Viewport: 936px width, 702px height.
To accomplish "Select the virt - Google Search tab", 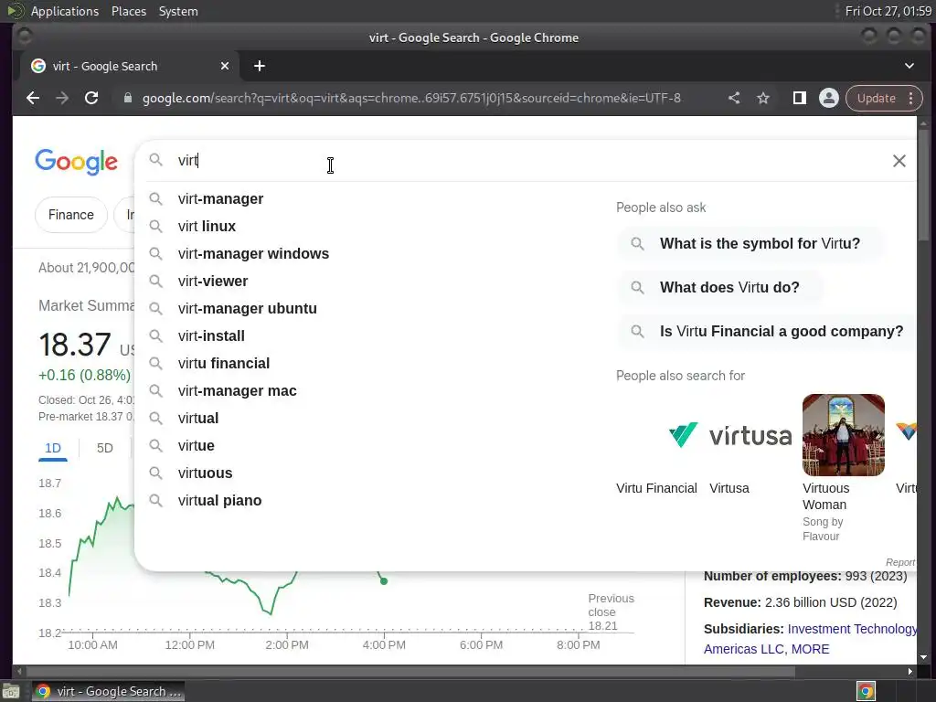I will coord(130,66).
